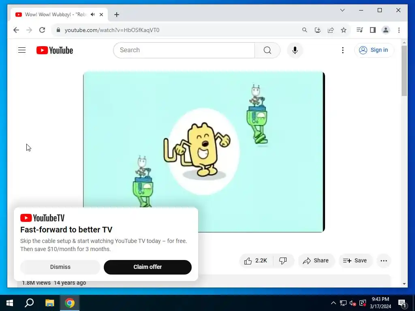
Task: Save the video to playlist
Action: (355, 261)
